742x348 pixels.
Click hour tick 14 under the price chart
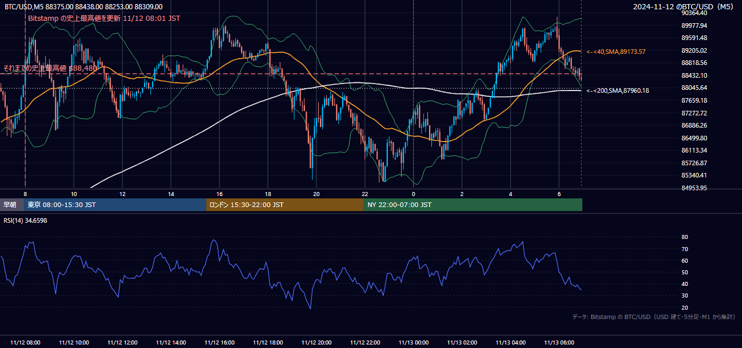pyautogui.click(x=171, y=194)
